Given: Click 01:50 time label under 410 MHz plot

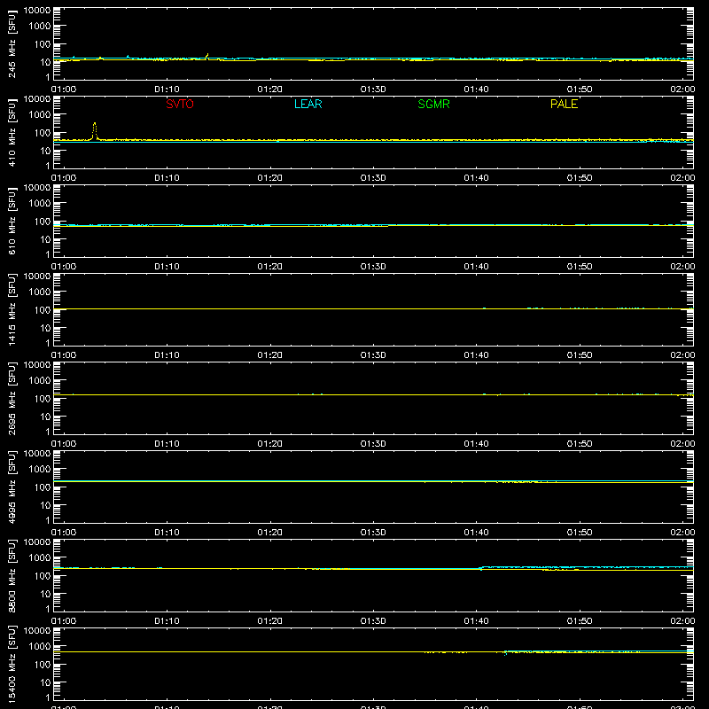Looking at the screenshot, I should 580,178.
